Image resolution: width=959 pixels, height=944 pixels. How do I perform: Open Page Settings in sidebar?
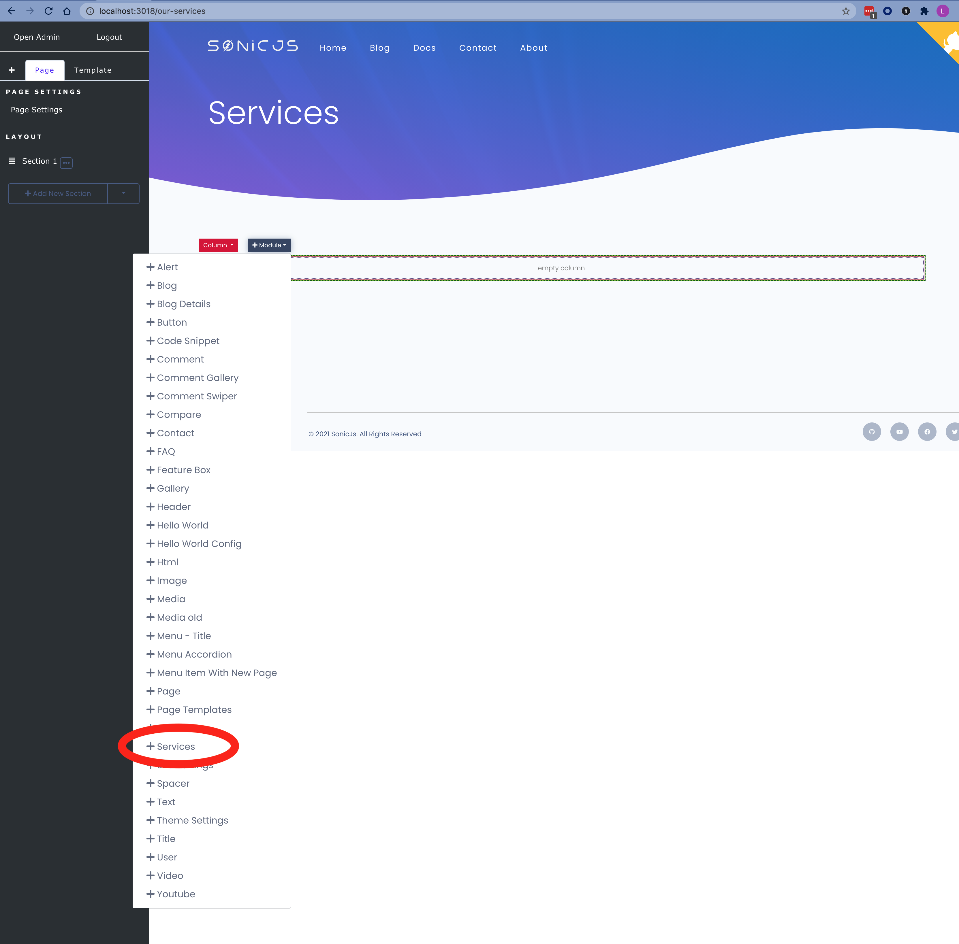pyautogui.click(x=37, y=109)
